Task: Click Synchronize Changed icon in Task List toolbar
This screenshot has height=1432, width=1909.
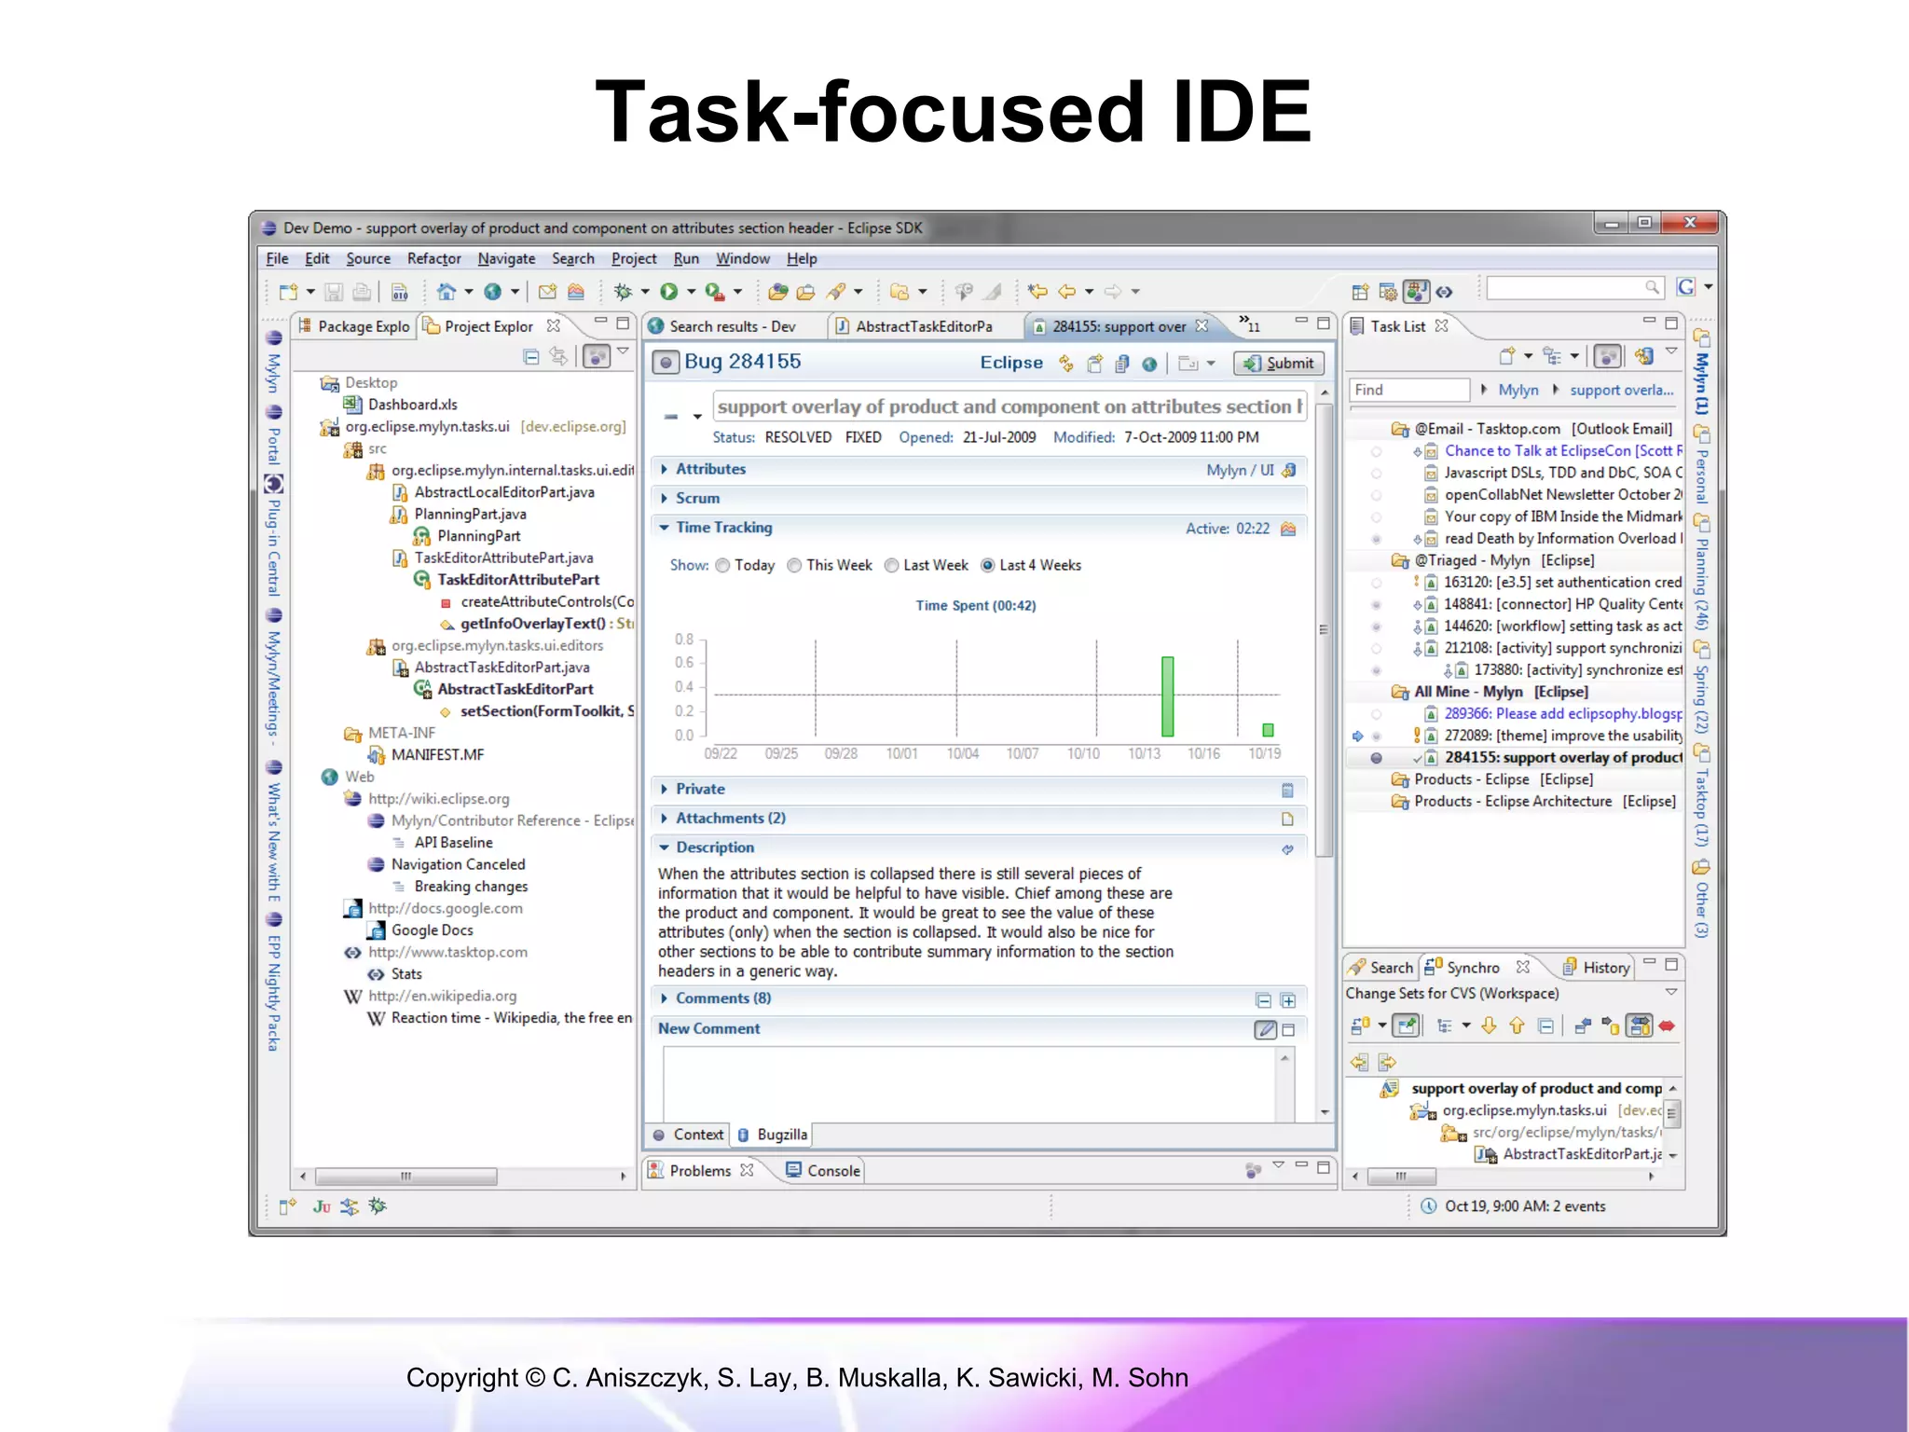Action: (x=1644, y=356)
